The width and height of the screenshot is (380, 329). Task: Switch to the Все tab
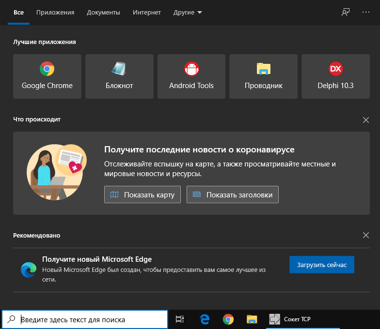pyautogui.click(x=18, y=13)
